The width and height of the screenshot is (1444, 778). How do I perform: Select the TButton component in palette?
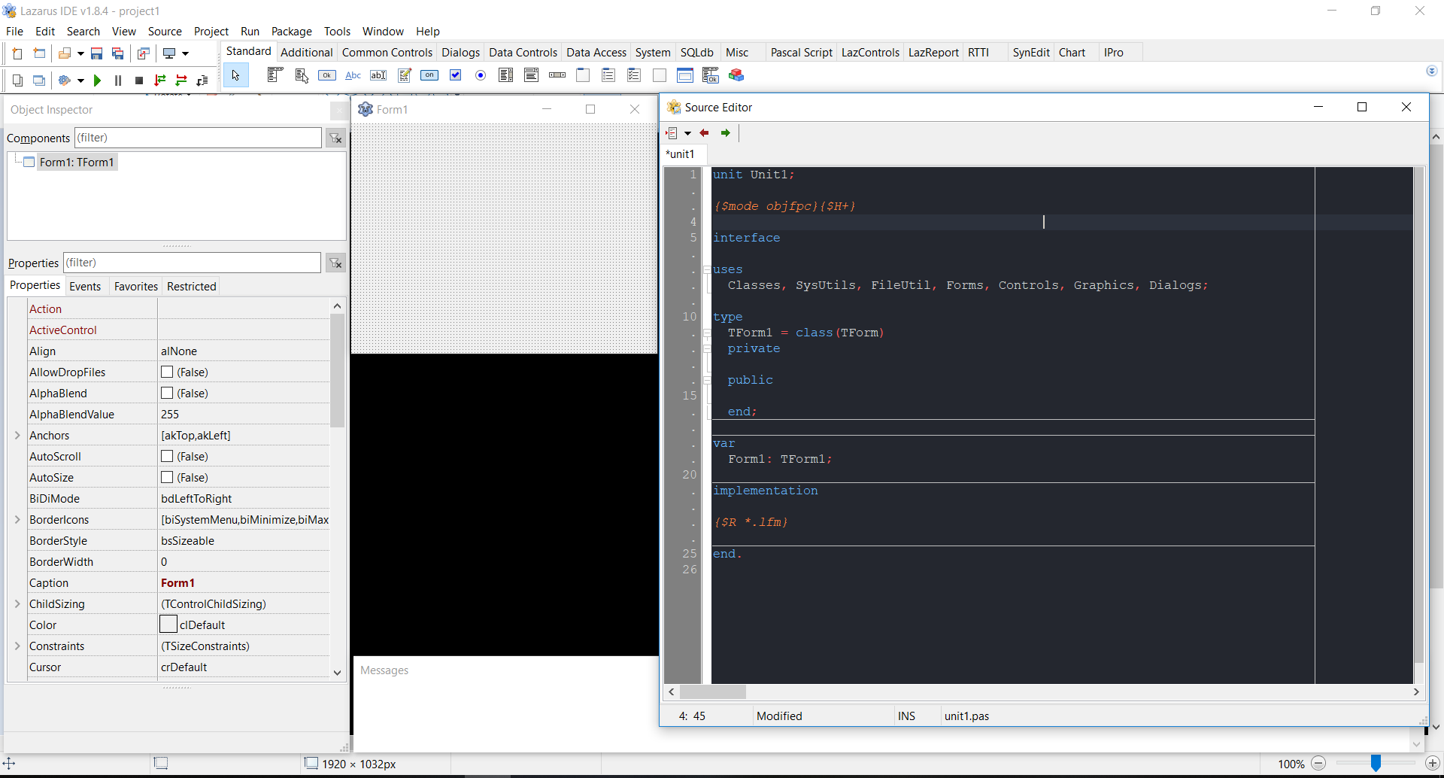tap(327, 75)
